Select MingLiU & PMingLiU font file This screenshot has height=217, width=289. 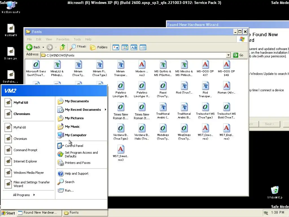click(x=57, y=65)
